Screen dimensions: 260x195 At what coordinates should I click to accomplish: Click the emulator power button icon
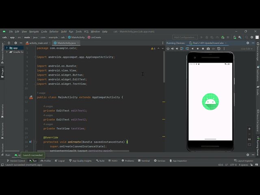tap(168, 49)
